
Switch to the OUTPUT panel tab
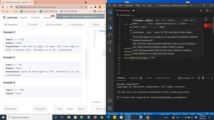pos(149,78)
